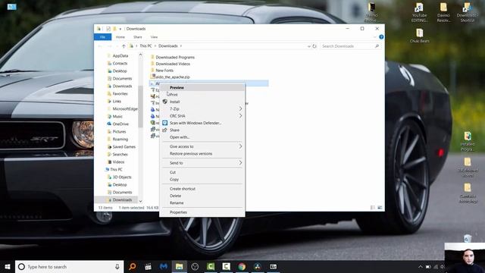Click the Windows Defender icon in context menu

point(165,123)
